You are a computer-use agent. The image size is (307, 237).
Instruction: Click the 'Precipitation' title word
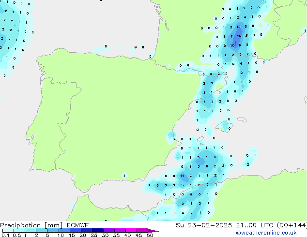pyautogui.click(x=20, y=225)
